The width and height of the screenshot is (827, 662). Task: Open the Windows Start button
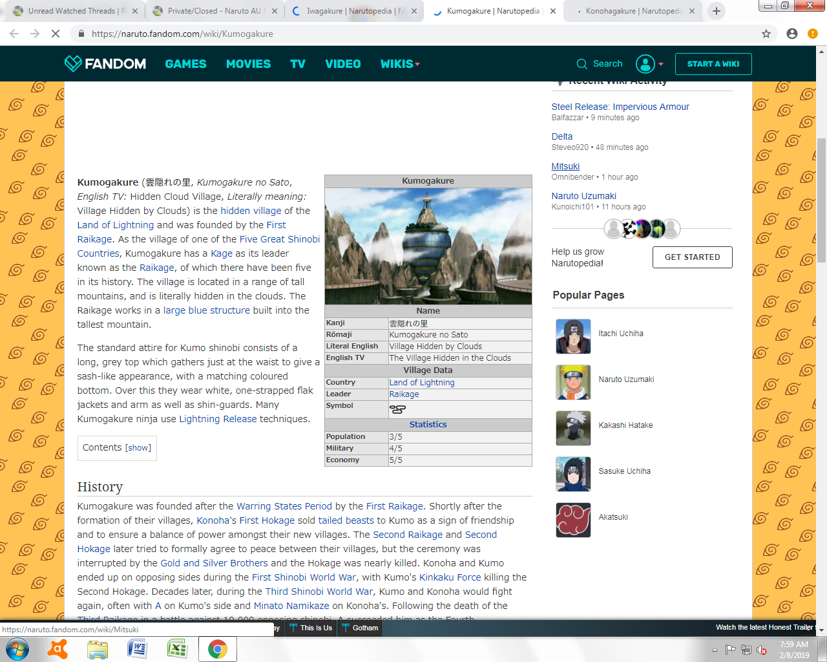(x=17, y=649)
